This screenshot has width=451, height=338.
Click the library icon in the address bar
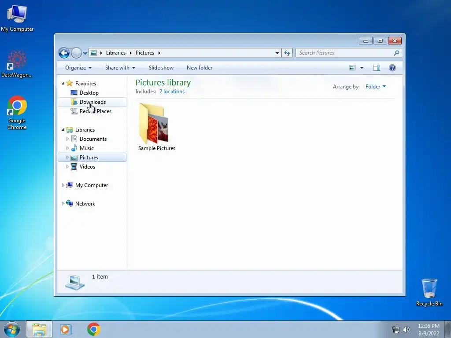tap(93, 53)
